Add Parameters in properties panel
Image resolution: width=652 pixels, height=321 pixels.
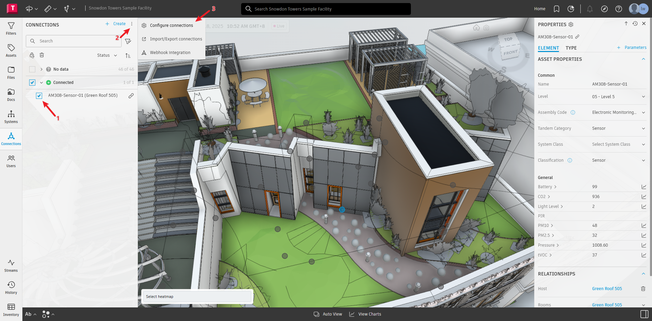(x=632, y=48)
